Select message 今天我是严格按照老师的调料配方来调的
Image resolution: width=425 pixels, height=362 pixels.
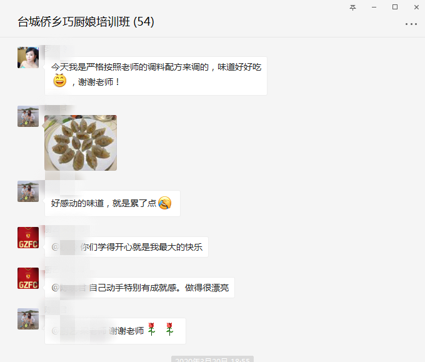(156, 76)
